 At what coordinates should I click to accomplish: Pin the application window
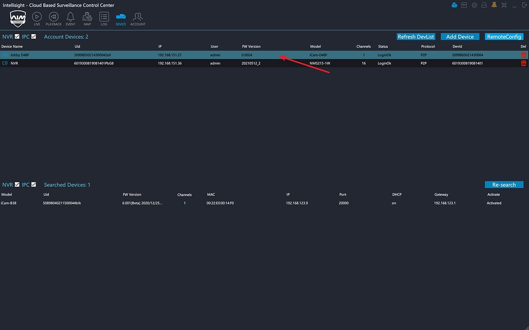point(493,5)
